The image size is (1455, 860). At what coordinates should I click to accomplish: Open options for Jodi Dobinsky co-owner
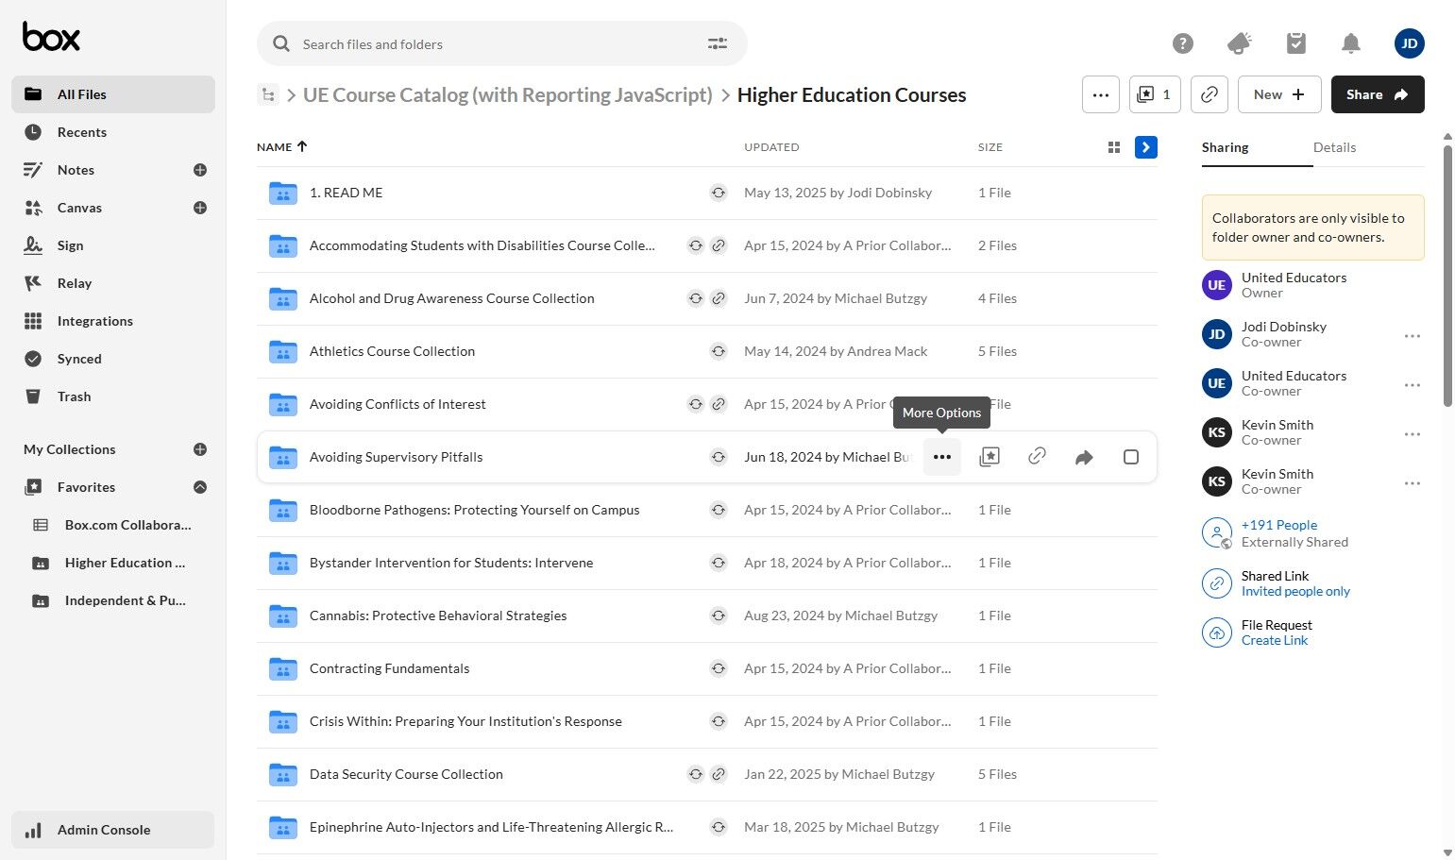pos(1412,335)
